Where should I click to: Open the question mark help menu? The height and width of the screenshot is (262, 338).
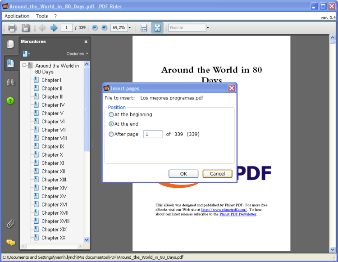coord(55,16)
